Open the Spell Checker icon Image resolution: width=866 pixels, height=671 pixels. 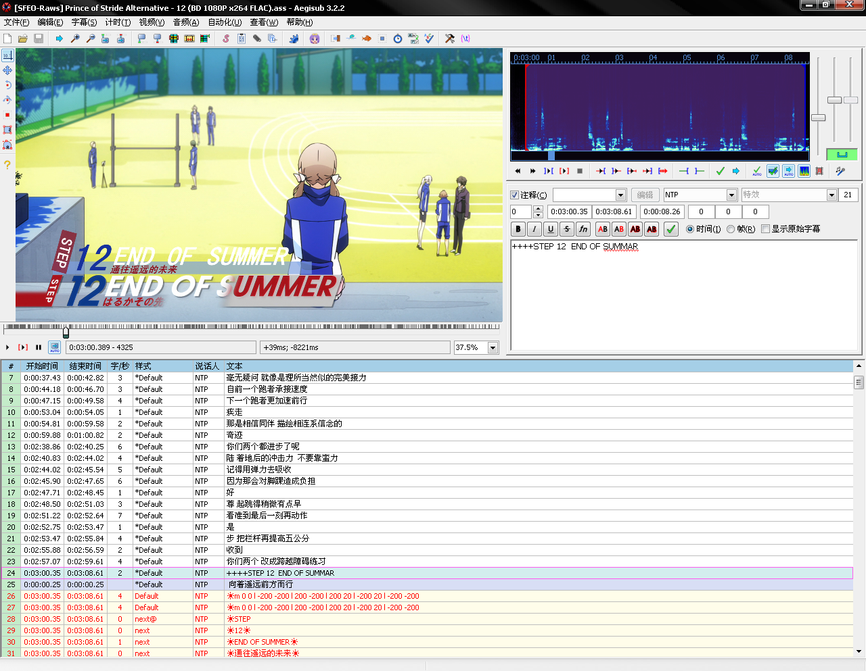point(429,39)
